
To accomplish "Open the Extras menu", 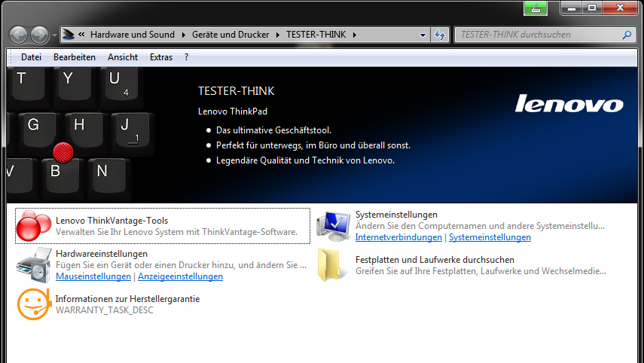I will click(161, 57).
